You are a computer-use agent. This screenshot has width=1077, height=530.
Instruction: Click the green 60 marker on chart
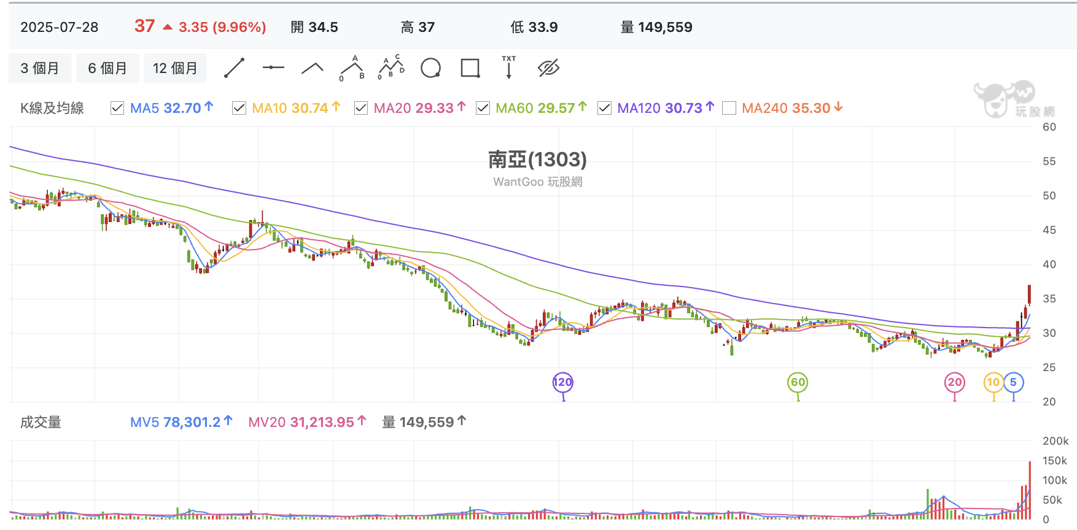[798, 383]
